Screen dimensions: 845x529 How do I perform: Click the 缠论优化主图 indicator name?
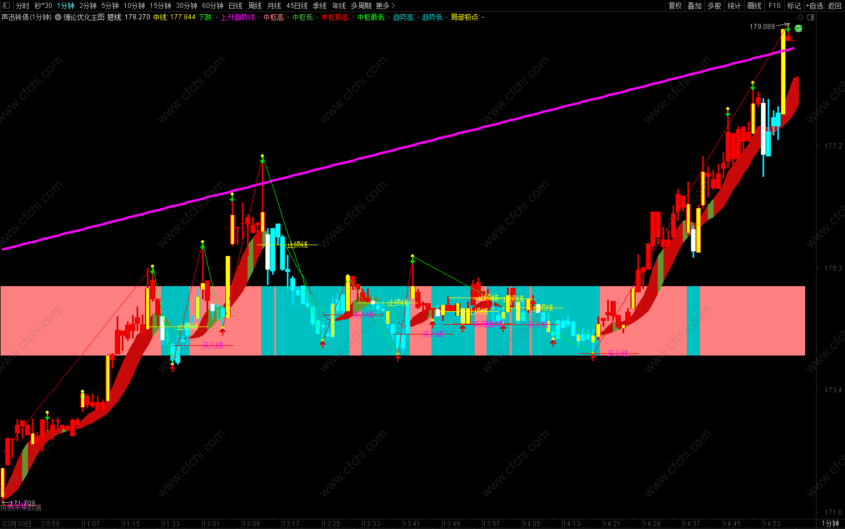pyautogui.click(x=84, y=17)
